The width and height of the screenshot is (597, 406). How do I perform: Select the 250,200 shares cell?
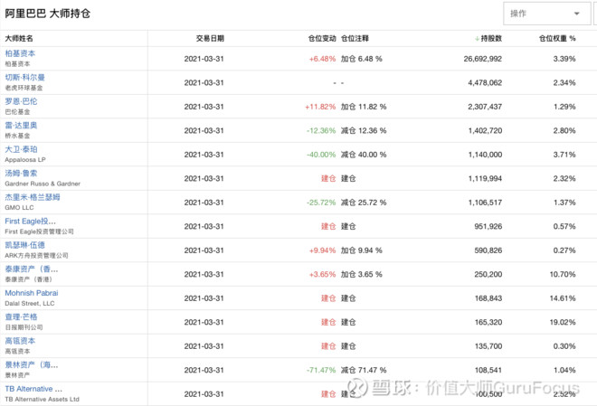(488, 275)
